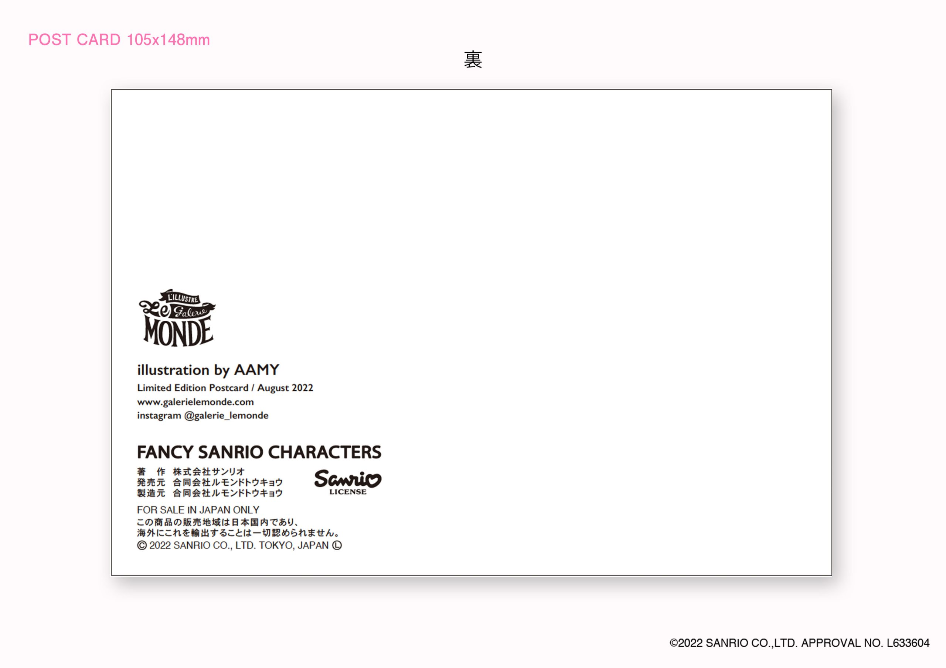Click 'illustration by AAMY' text
Image resolution: width=946 pixels, height=668 pixels.
click(x=208, y=370)
